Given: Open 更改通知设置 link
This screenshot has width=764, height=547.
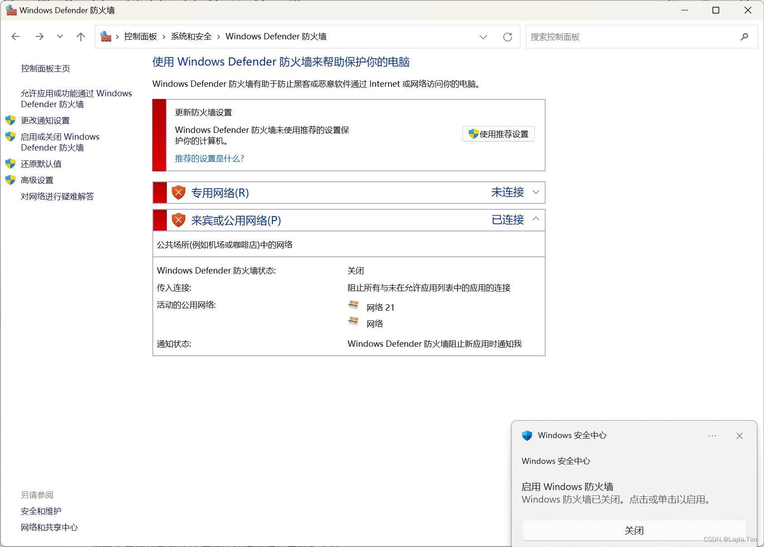Looking at the screenshot, I should tap(45, 121).
